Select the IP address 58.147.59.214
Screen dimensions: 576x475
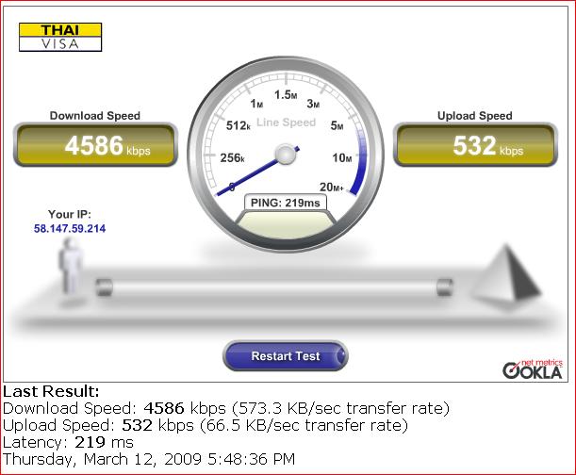click(x=70, y=228)
